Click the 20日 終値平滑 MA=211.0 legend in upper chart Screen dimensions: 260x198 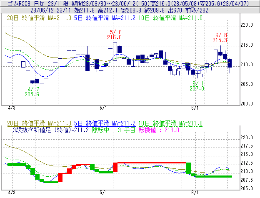39,18
